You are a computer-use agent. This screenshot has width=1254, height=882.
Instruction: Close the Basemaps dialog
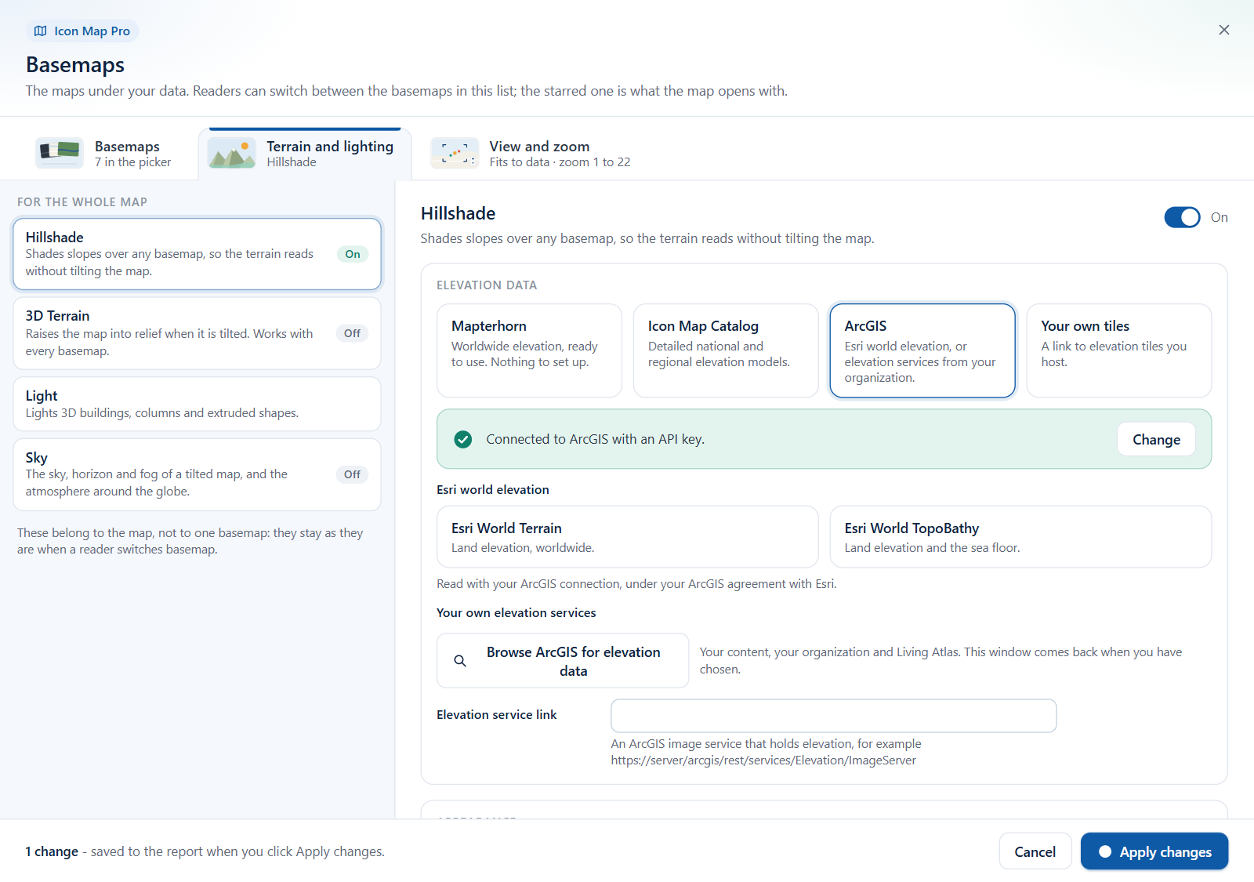click(1223, 30)
